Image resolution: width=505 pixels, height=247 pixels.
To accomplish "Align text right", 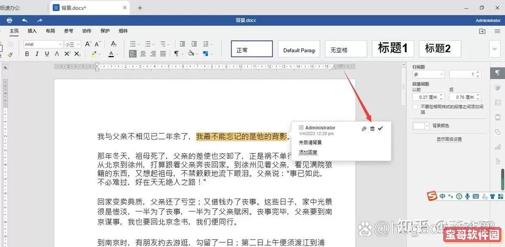I will (153, 54).
